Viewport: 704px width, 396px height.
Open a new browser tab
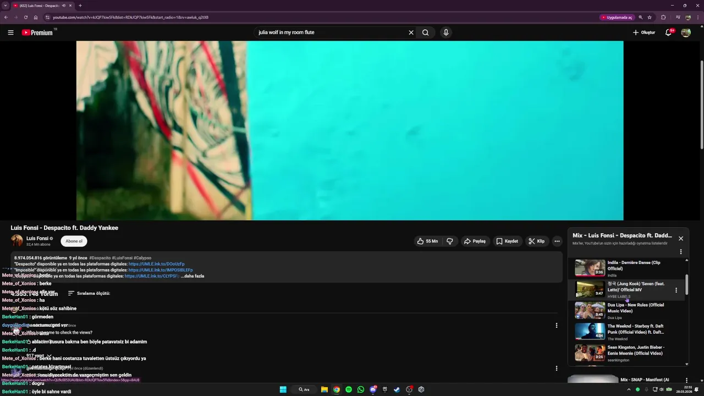click(80, 5)
